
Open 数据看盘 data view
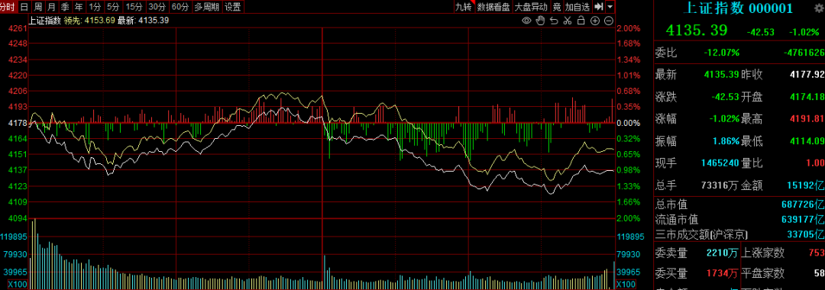point(493,7)
